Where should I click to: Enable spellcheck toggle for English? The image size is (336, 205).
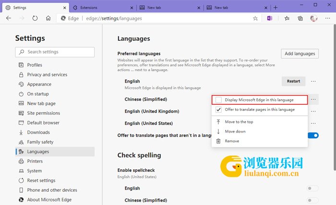[312, 188]
